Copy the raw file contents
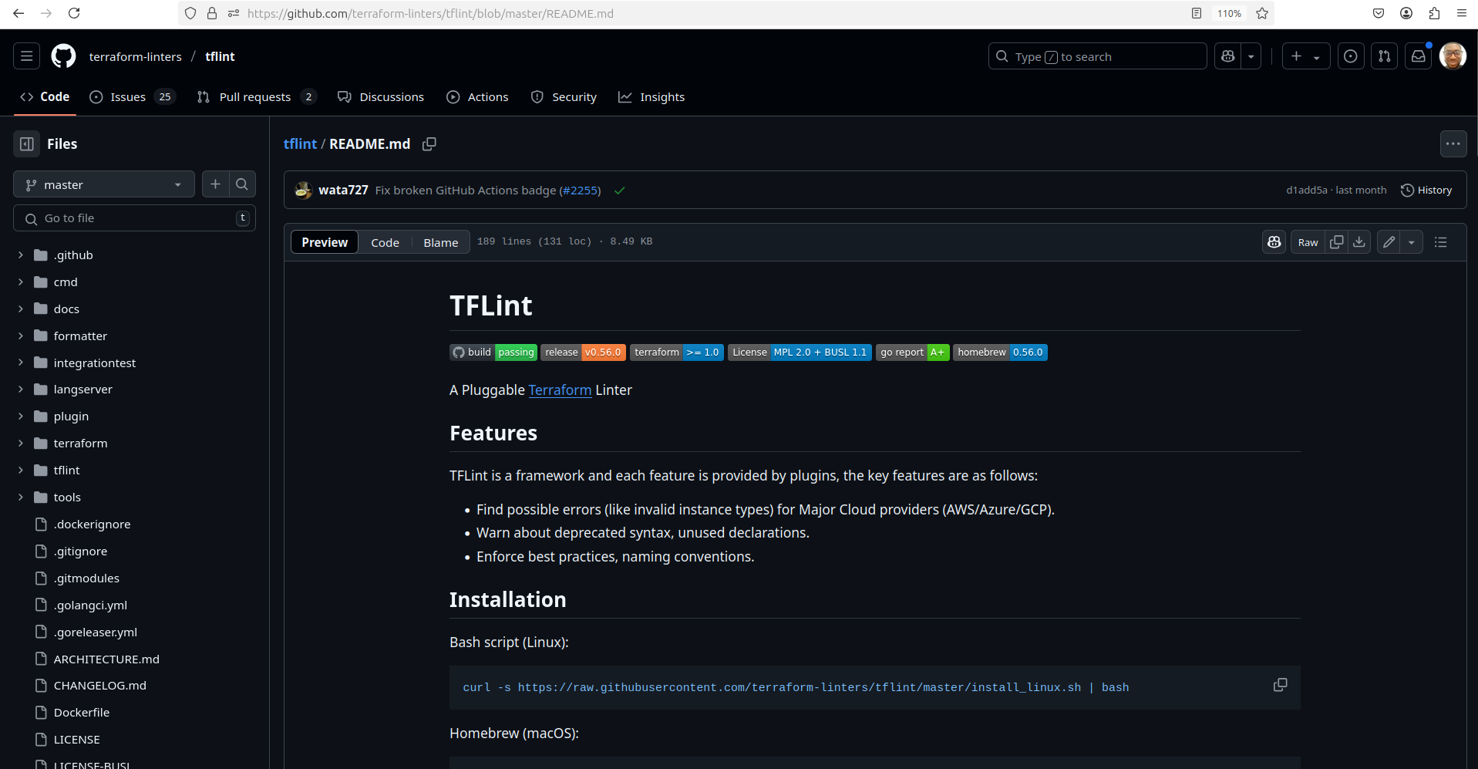Image resolution: width=1478 pixels, height=769 pixels. 1337,242
